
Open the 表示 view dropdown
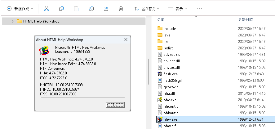(177, 9)
